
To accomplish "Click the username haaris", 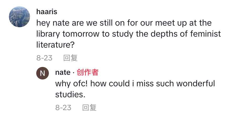I will 47,12.
